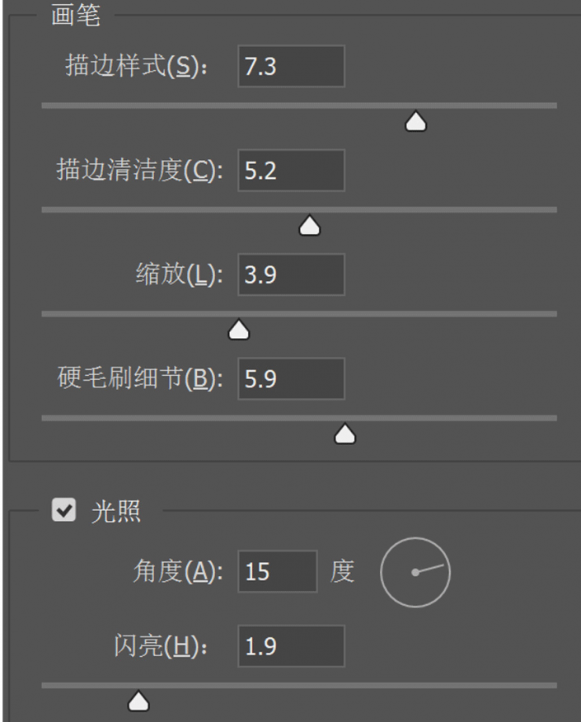Click the 缩放 value field showing 3.9
581x722 pixels.
[290, 274]
